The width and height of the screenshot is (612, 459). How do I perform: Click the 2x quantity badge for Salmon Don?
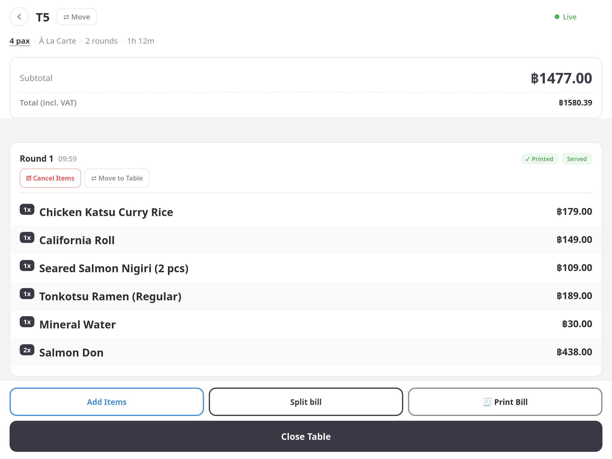[27, 350]
